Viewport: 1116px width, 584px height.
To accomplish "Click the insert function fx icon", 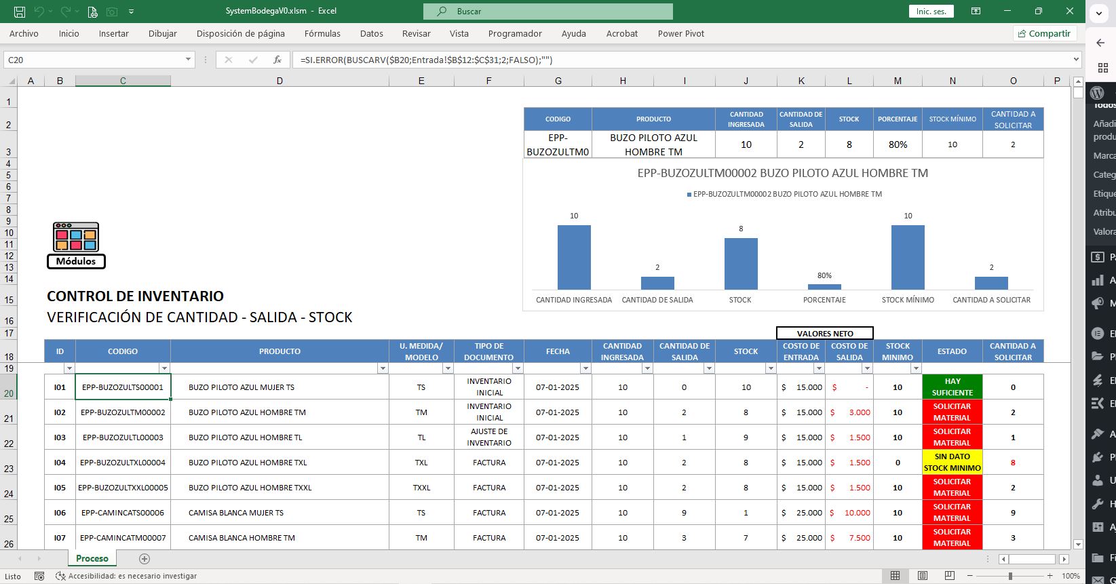I will 277,60.
